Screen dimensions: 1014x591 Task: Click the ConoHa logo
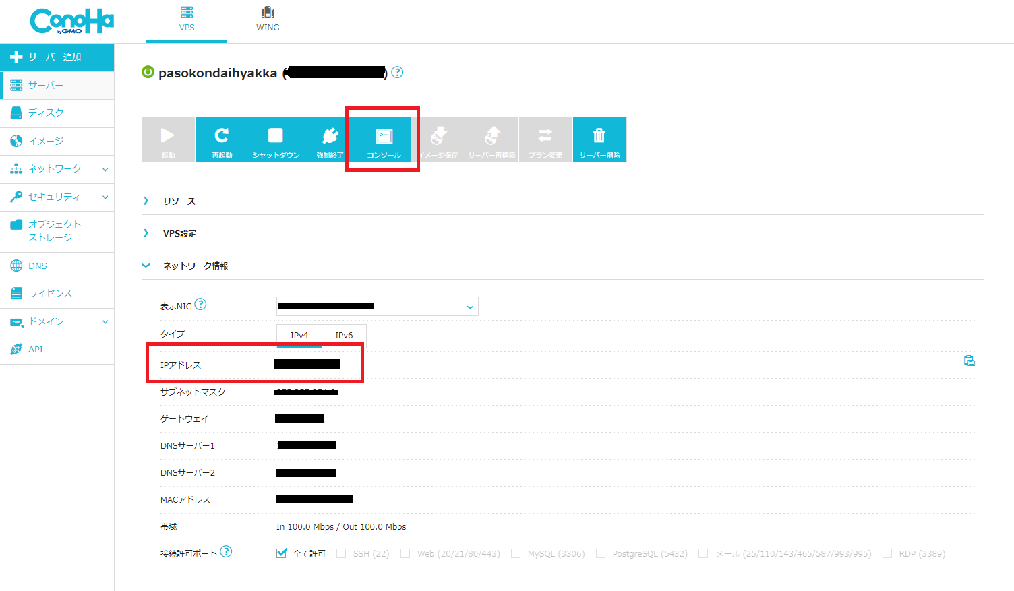point(71,21)
